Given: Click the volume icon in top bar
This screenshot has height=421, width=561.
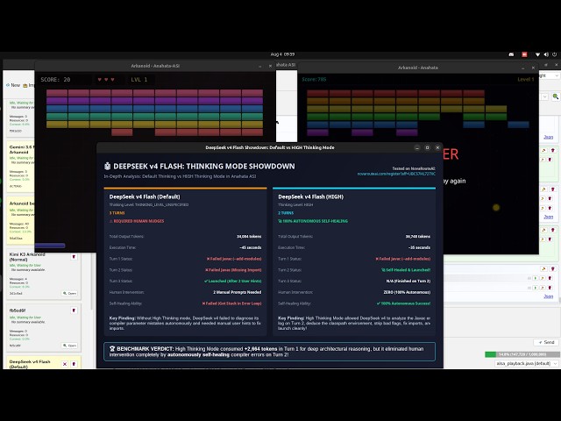Looking at the screenshot, I should tap(546, 54).
